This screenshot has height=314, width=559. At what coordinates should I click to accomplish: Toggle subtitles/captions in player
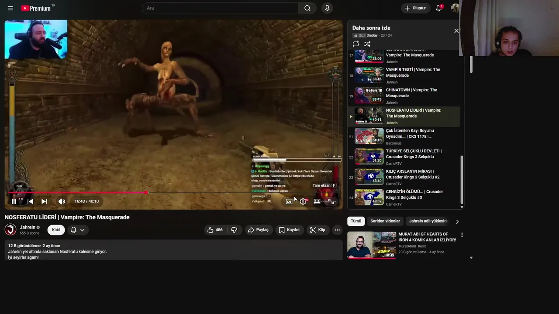(x=289, y=201)
